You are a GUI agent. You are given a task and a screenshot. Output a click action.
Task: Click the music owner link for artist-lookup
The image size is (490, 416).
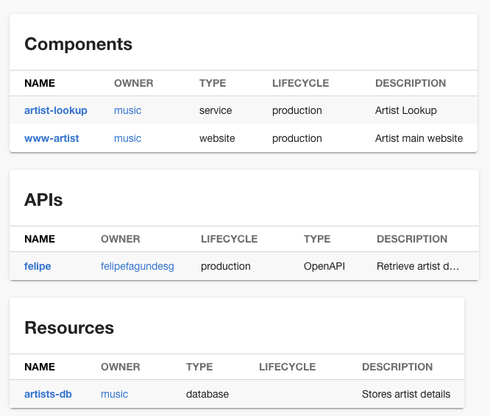pyautogui.click(x=127, y=111)
